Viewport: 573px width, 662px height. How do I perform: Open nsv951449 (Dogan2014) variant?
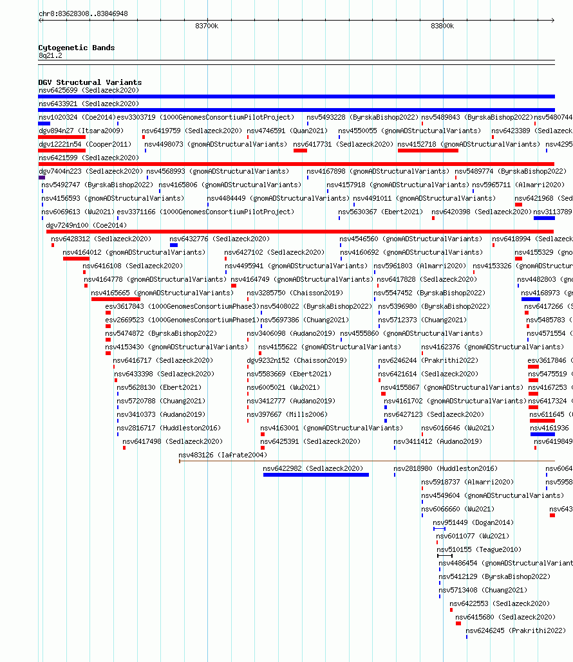tap(473, 522)
